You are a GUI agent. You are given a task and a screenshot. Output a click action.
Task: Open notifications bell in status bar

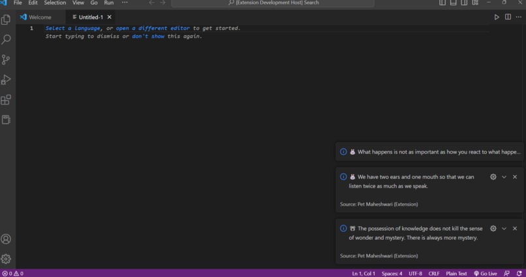click(519, 274)
